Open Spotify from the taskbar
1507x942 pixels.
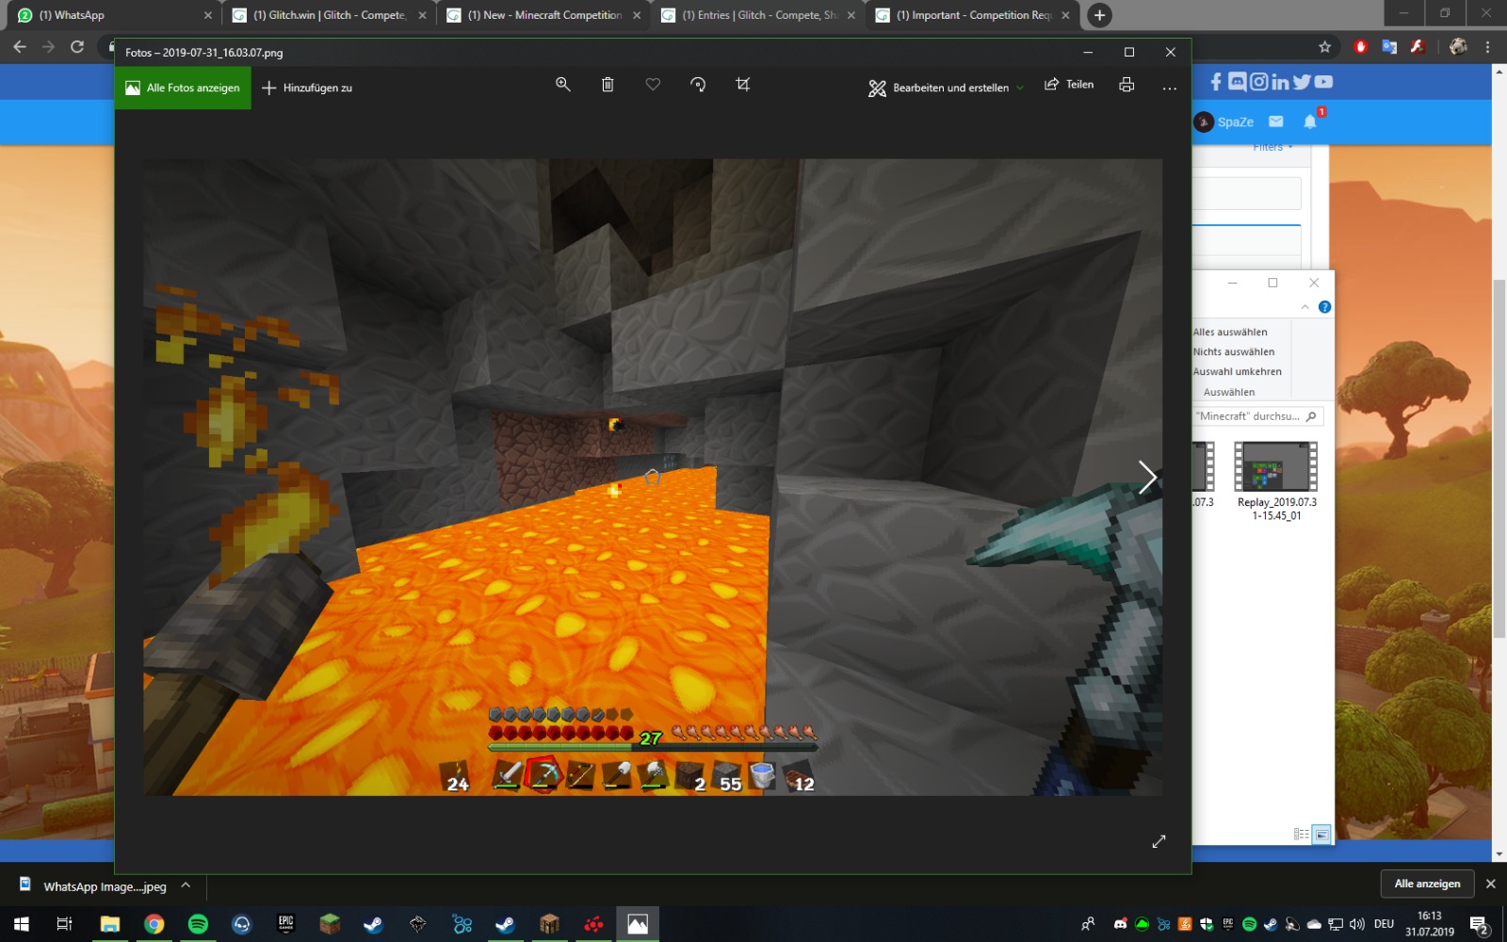coord(198,924)
